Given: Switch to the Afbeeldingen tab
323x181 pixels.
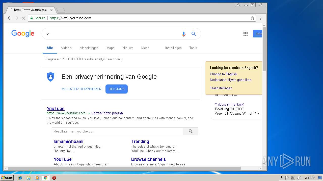Looking at the screenshot, I should click(x=89, y=48).
